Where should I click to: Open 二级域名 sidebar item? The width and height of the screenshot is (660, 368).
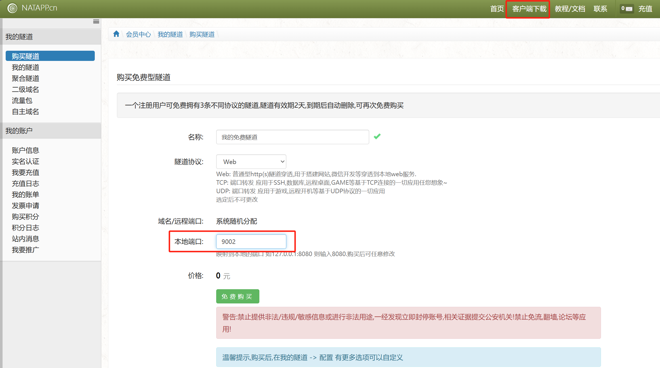coord(26,89)
